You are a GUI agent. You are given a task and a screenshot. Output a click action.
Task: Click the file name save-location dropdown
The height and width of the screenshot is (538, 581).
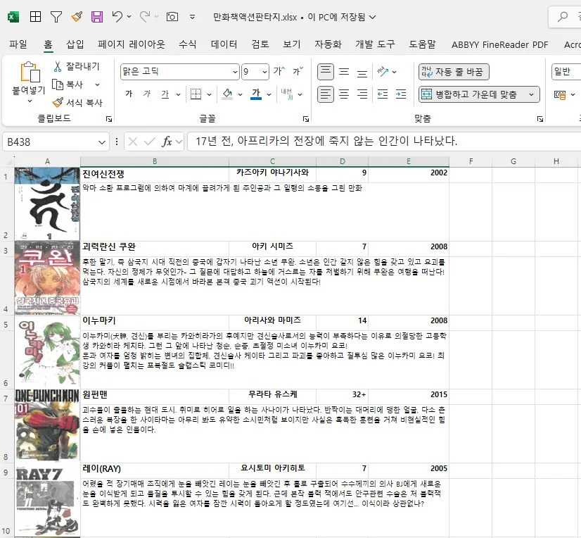pos(373,17)
